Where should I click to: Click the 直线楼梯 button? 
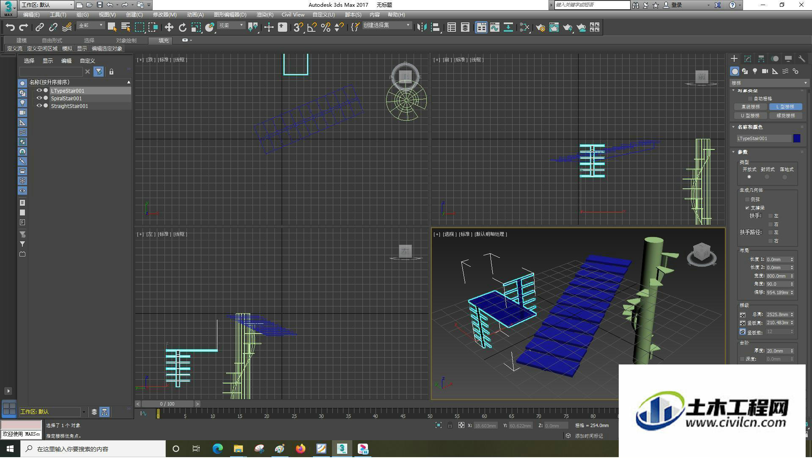point(750,107)
